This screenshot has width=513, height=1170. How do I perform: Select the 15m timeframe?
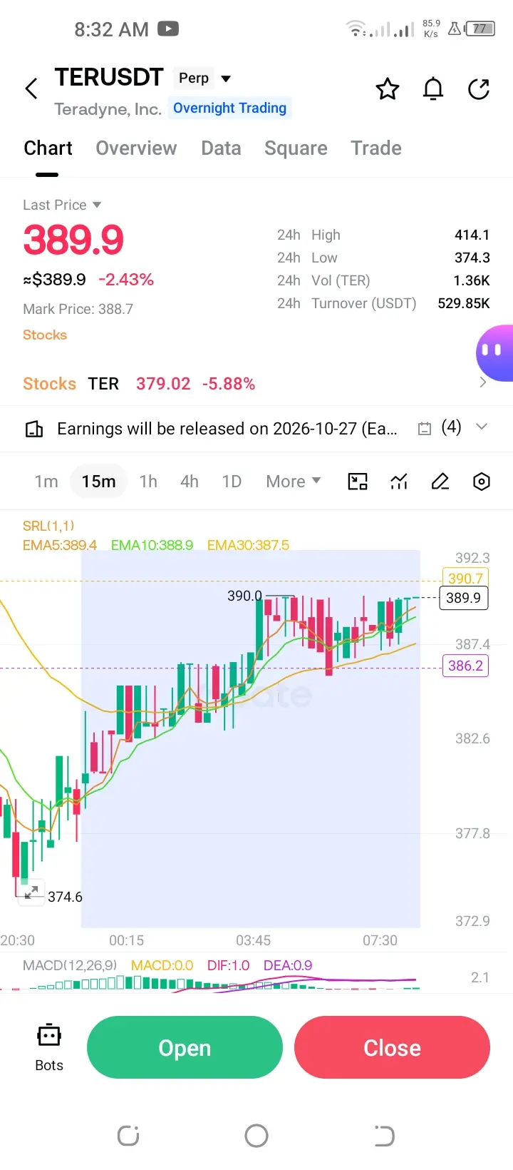pyautogui.click(x=98, y=482)
